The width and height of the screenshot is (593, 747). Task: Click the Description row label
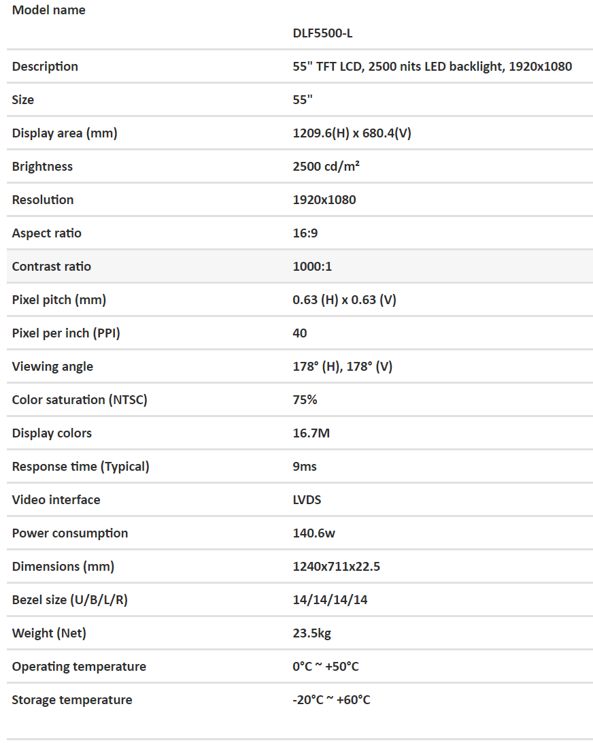click(45, 66)
